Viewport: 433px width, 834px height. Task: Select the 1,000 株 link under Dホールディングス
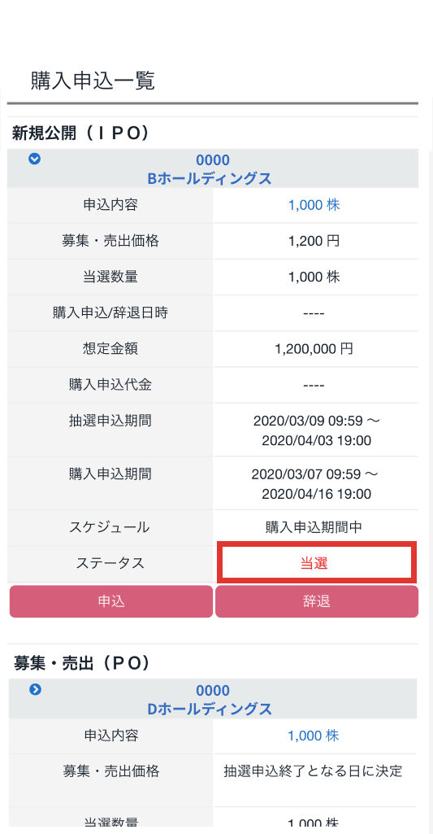[x=314, y=736]
